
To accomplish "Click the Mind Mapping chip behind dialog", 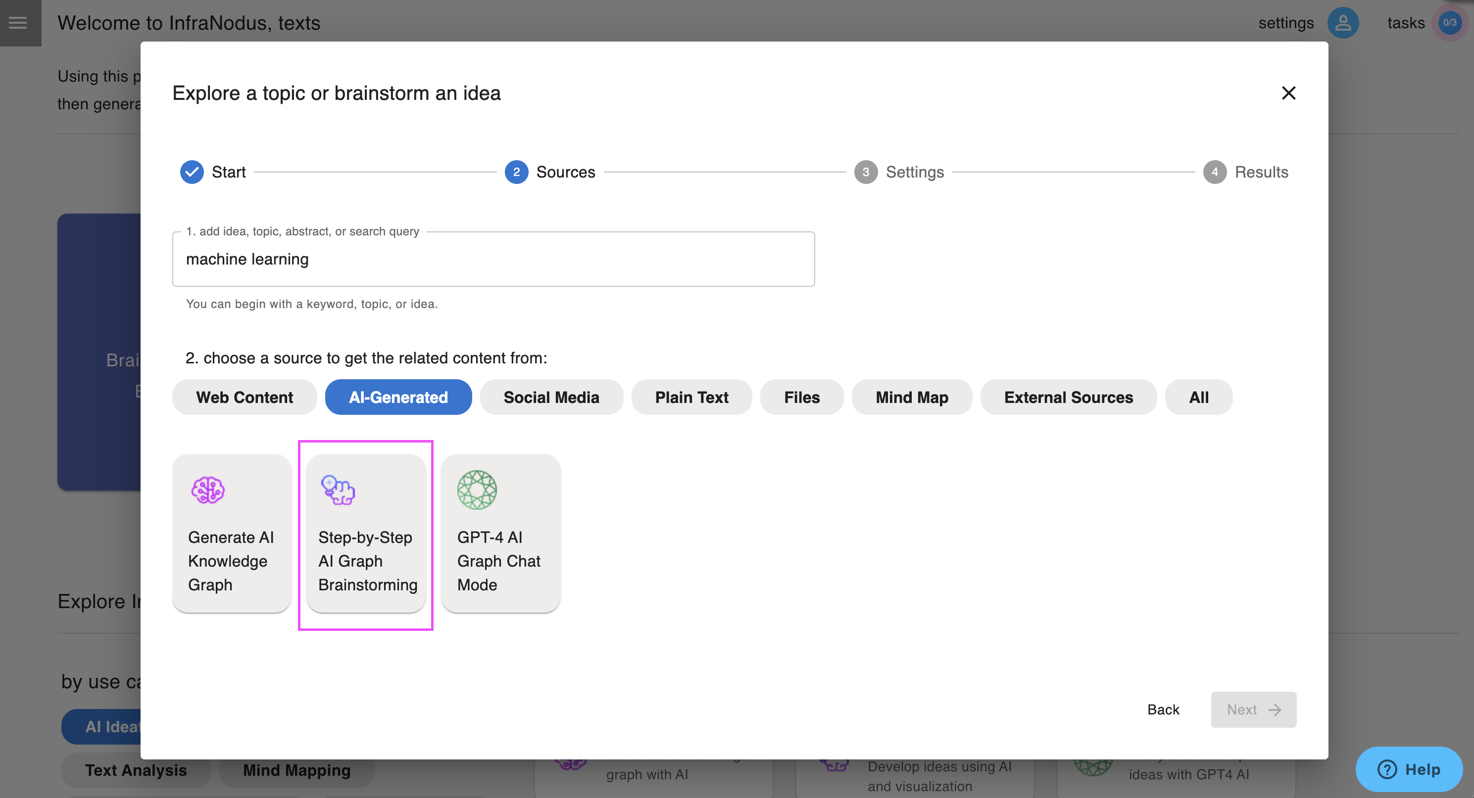I will pos(296,770).
